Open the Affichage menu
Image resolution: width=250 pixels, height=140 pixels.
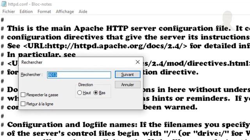65,12
